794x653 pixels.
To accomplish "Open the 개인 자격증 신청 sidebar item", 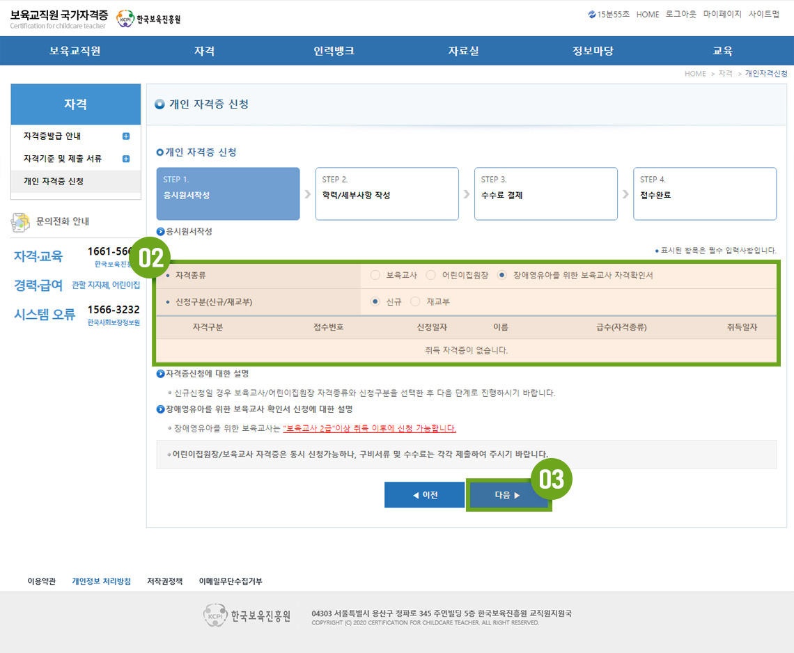I will pos(54,181).
